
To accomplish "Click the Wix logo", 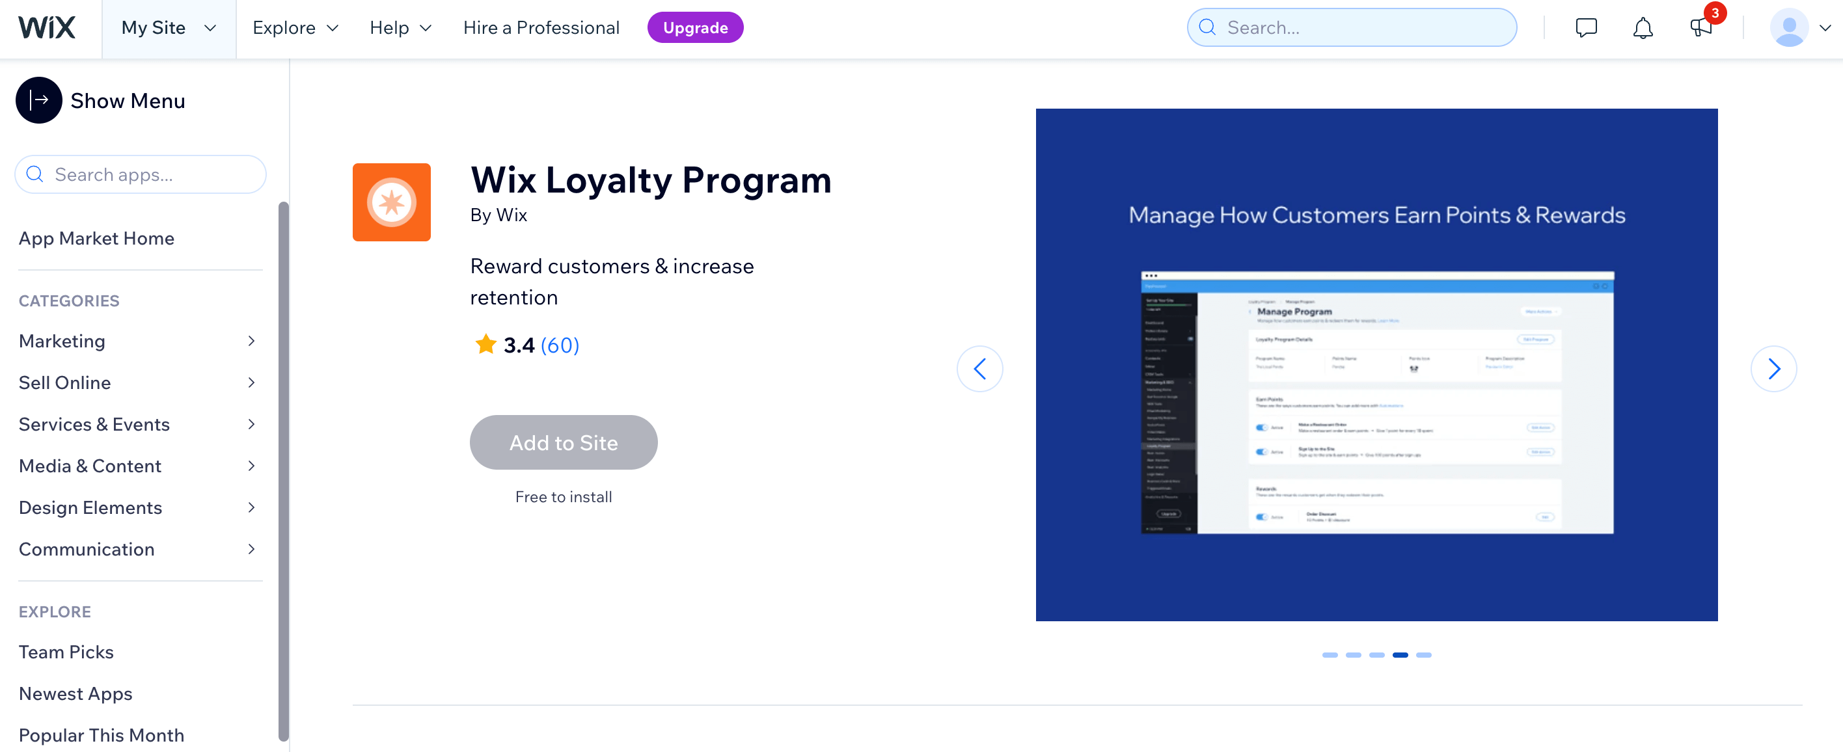I will pyautogui.click(x=46, y=28).
